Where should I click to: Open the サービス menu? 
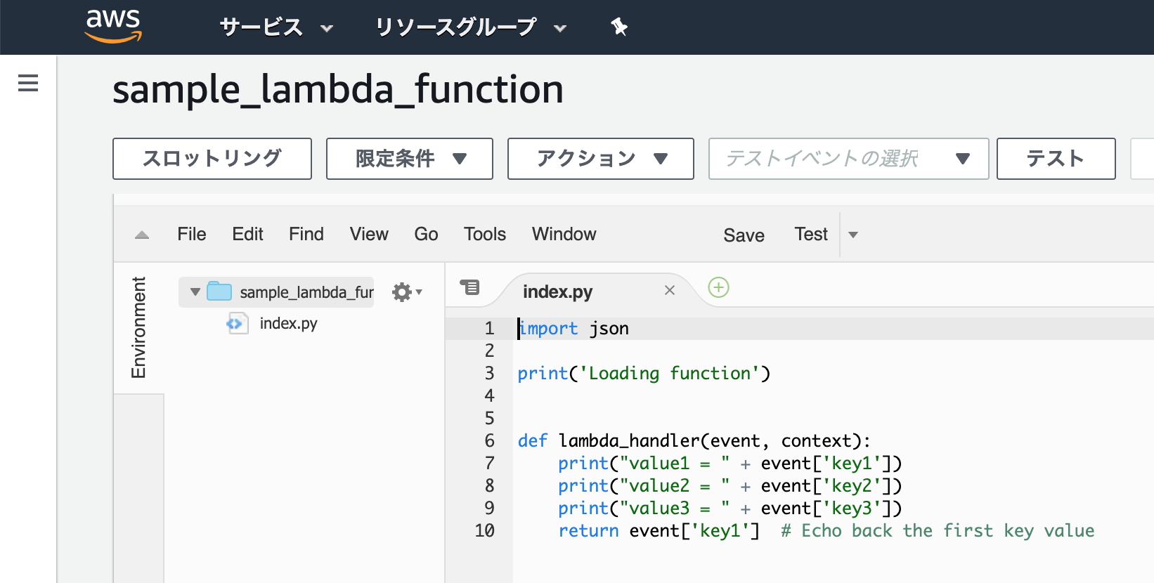276,27
